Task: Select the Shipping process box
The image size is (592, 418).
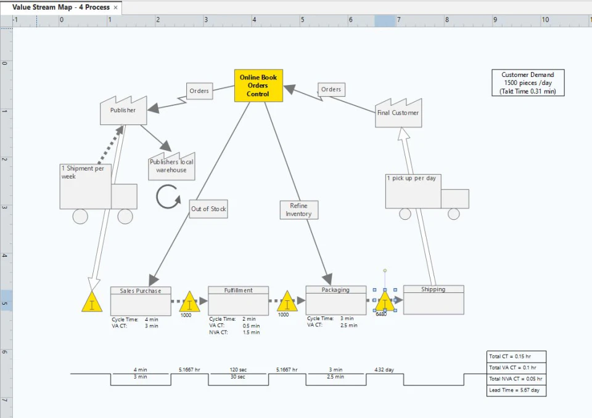Action: point(434,299)
